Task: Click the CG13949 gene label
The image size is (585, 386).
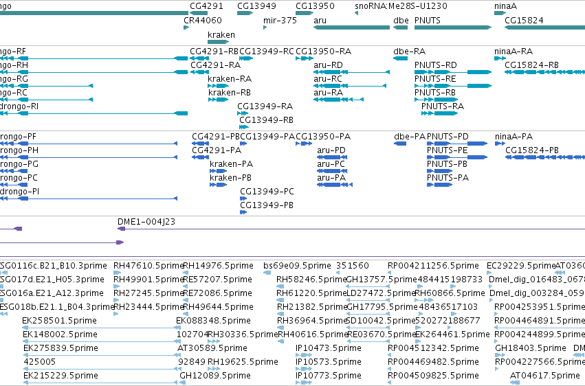Action: pos(256,6)
